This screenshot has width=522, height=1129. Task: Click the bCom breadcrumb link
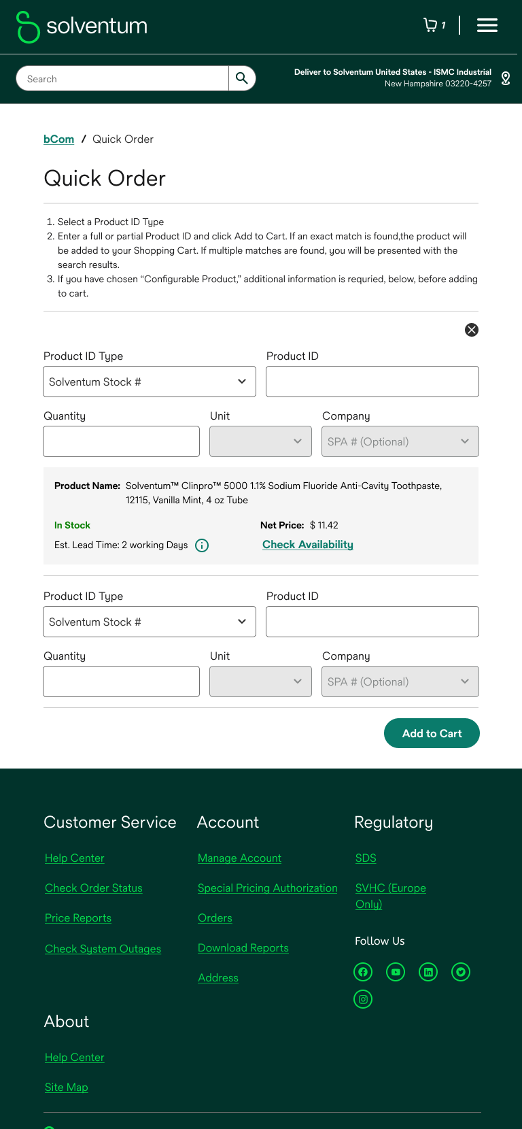tap(58, 139)
